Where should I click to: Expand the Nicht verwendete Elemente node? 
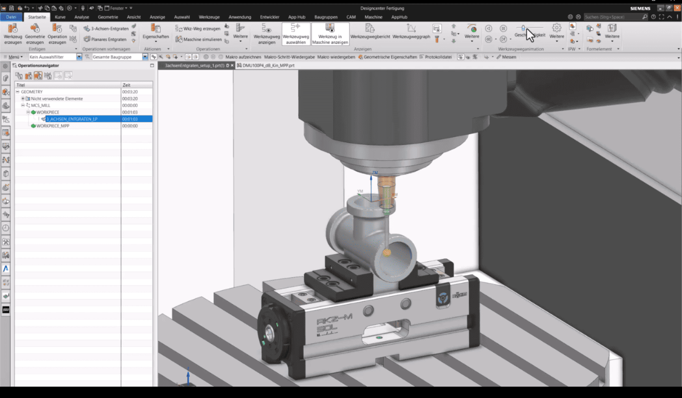coord(23,98)
